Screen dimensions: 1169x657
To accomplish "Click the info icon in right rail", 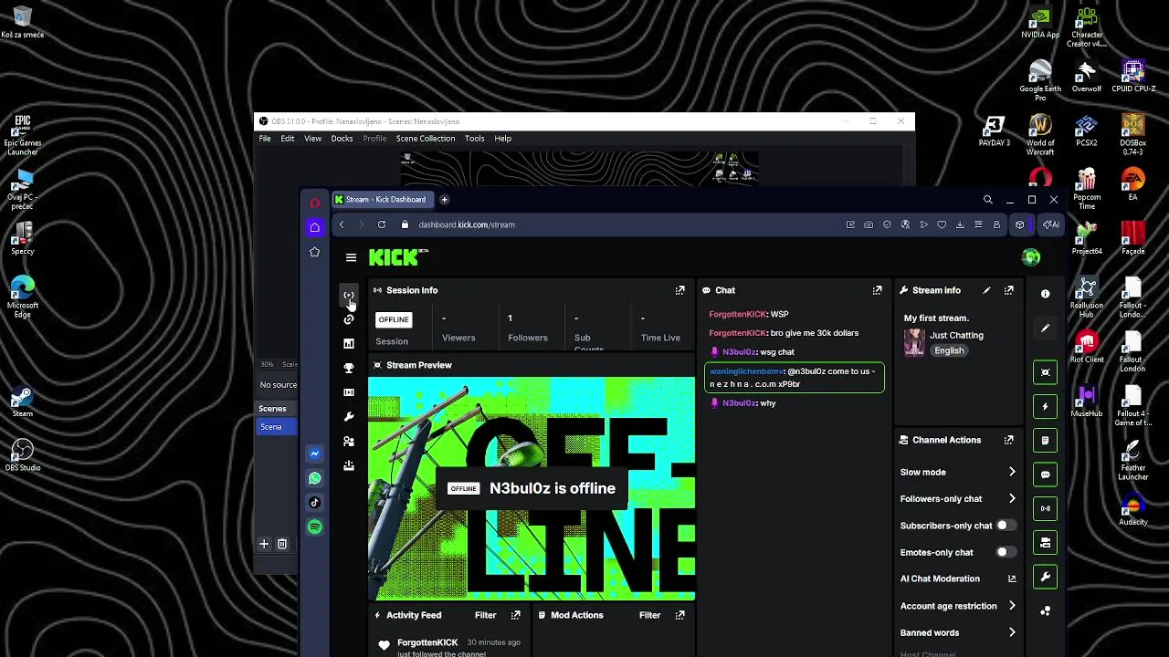I will pos(1046,294).
